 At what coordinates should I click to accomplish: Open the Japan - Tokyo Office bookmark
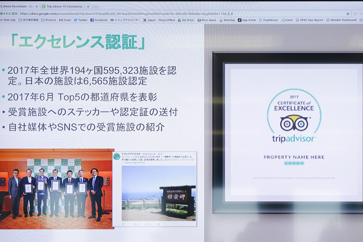159,20
